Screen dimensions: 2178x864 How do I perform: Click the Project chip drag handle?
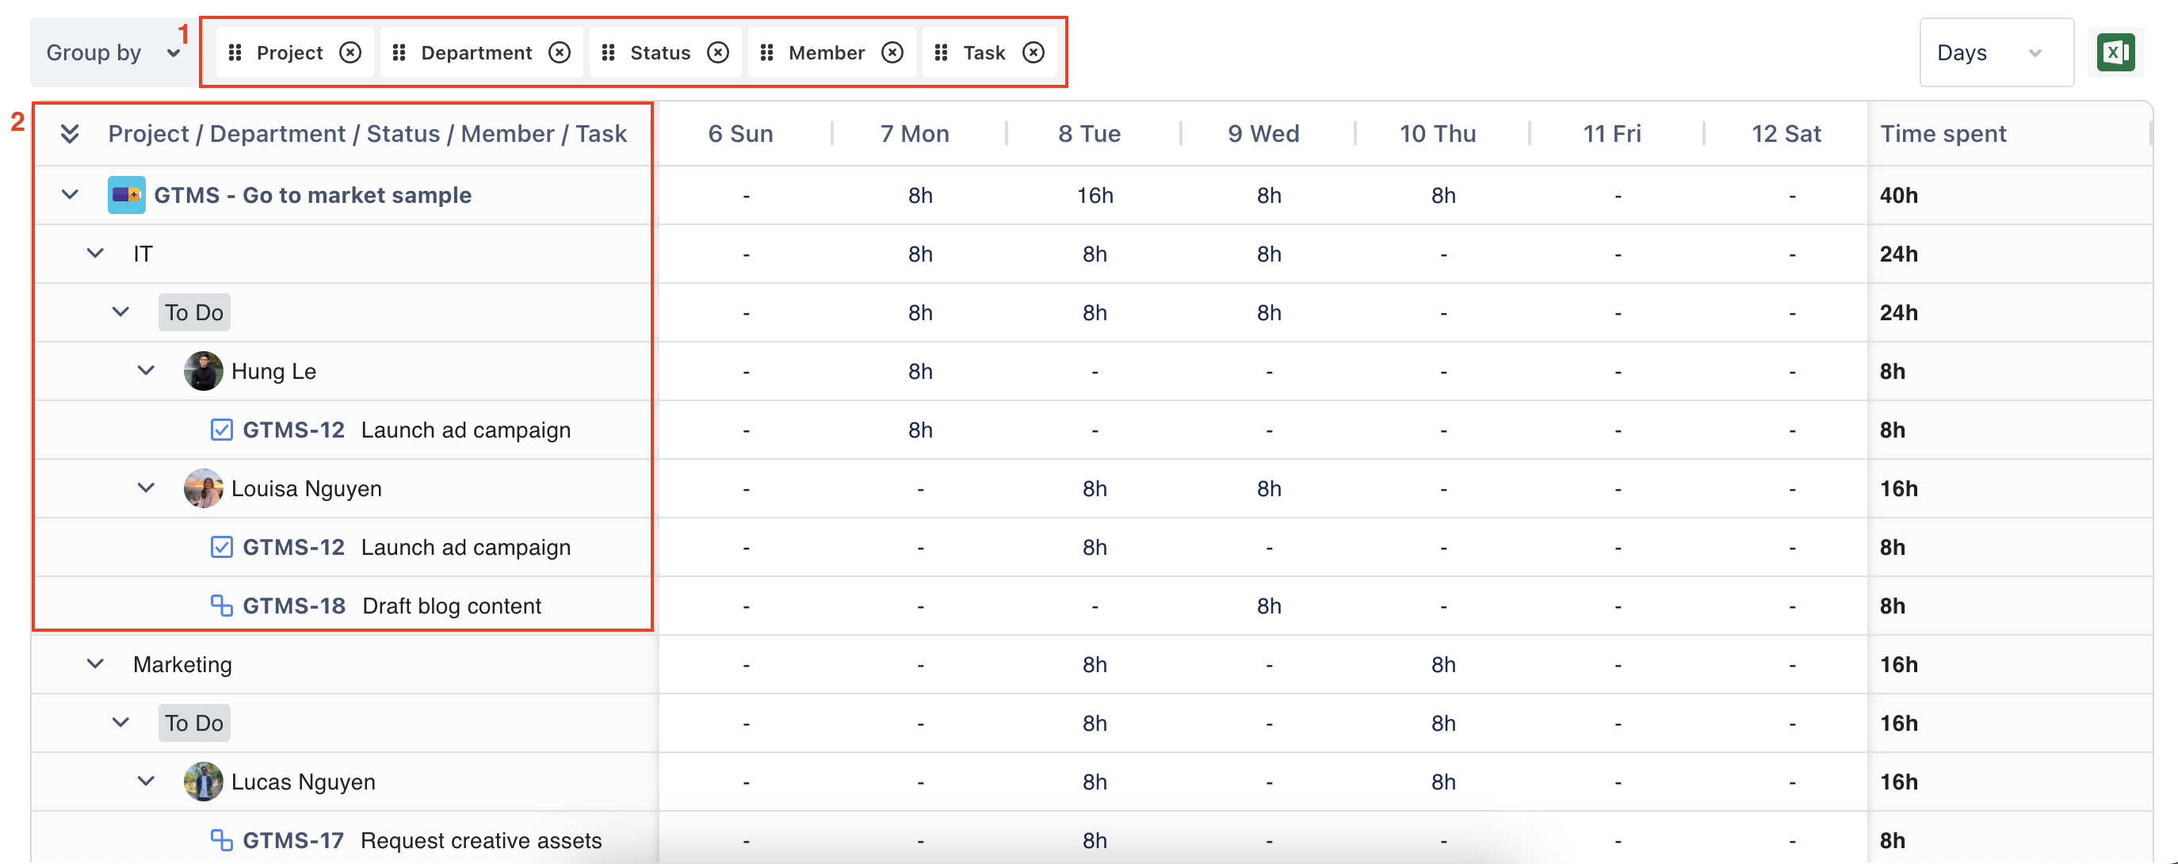(x=235, y=52)
